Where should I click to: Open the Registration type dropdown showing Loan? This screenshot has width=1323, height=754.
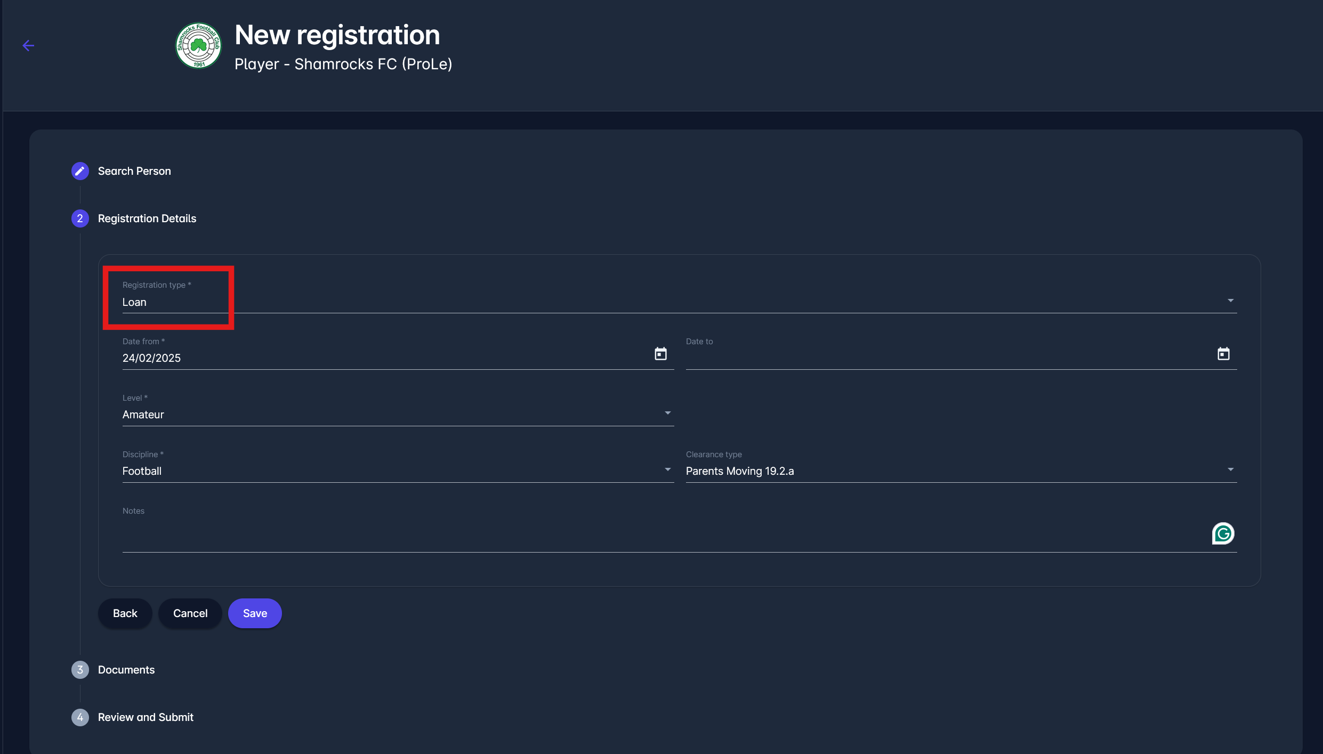click(1230, 300)
